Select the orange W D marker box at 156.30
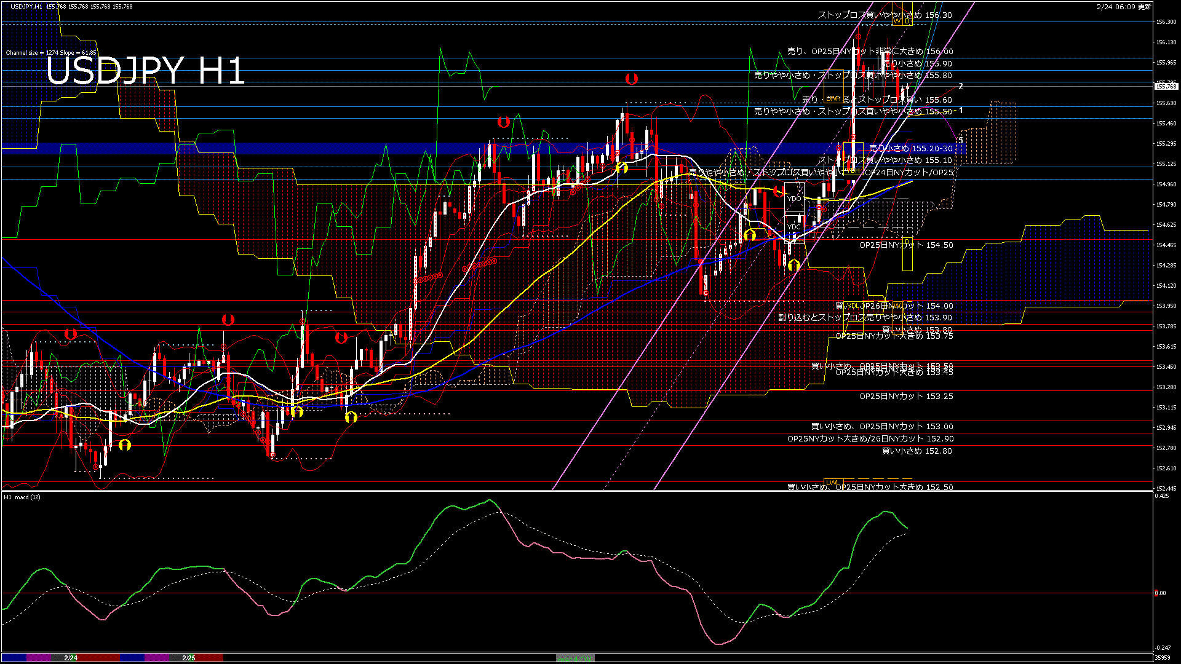The image size is (1181, 664). pos(902,20)
